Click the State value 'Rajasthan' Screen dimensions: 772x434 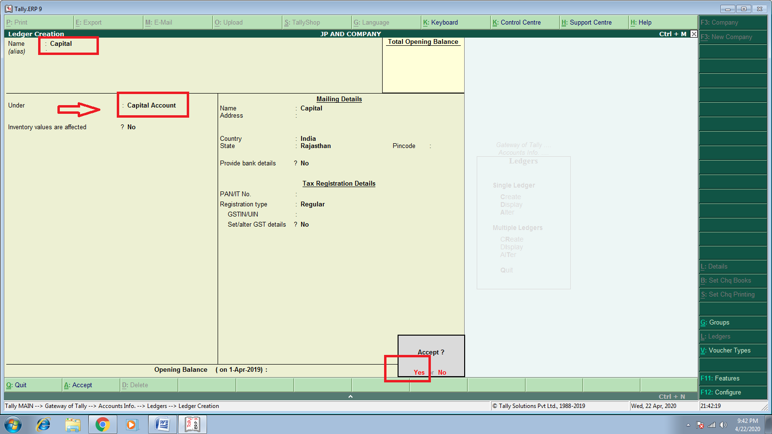pos(316,146)
